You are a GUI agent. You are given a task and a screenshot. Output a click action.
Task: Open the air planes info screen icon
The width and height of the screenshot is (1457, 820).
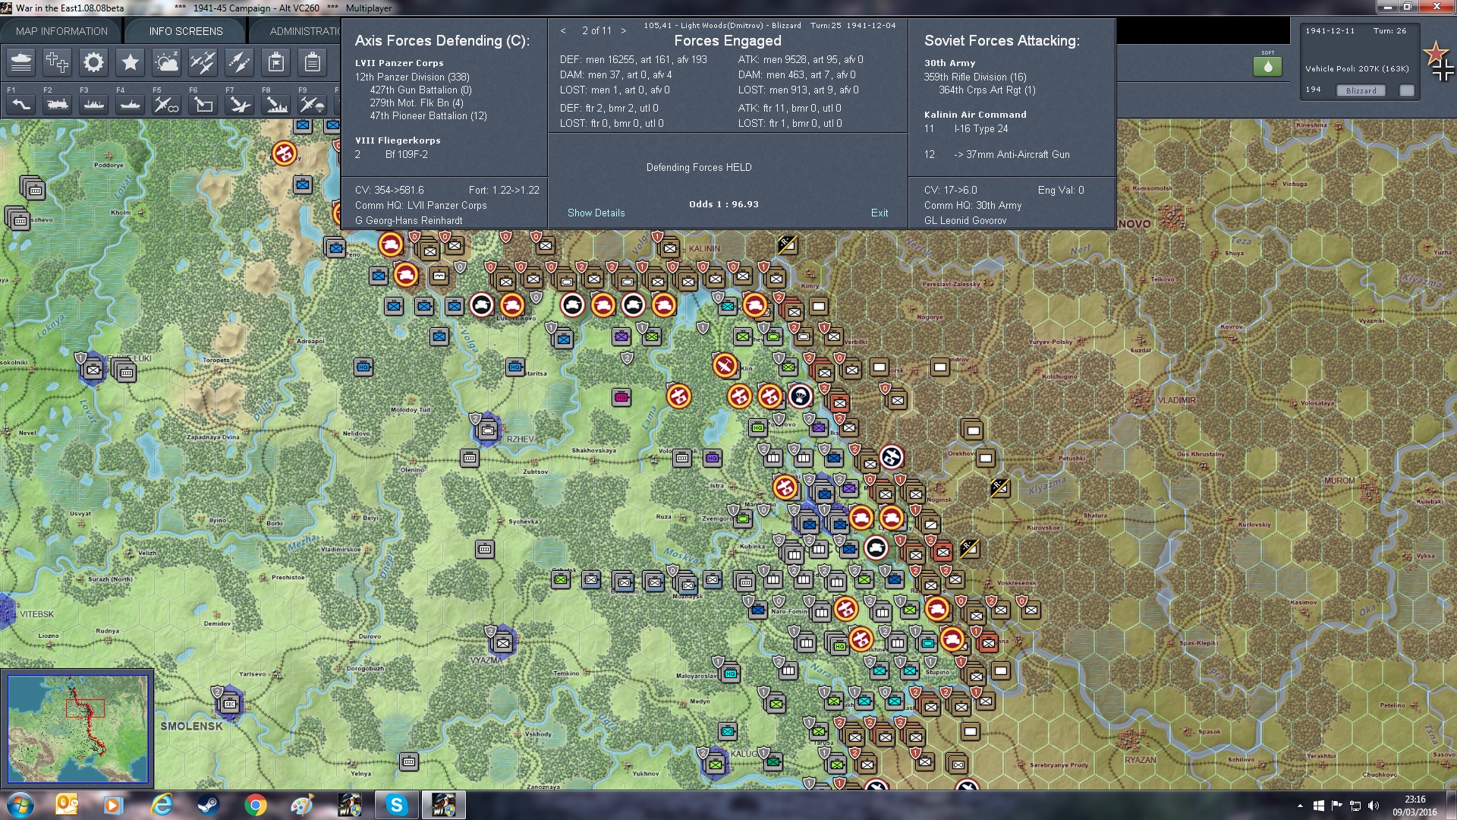[203, 62]
